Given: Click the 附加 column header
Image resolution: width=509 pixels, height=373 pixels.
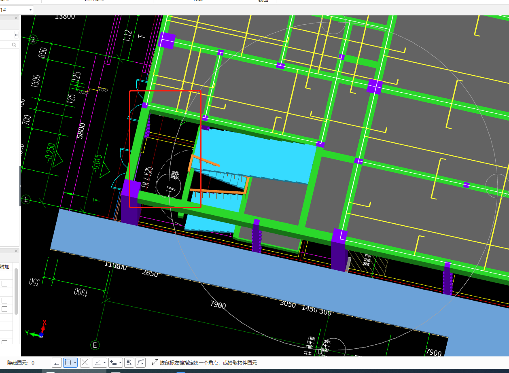Looking at the screenshot, I should 5,267.
